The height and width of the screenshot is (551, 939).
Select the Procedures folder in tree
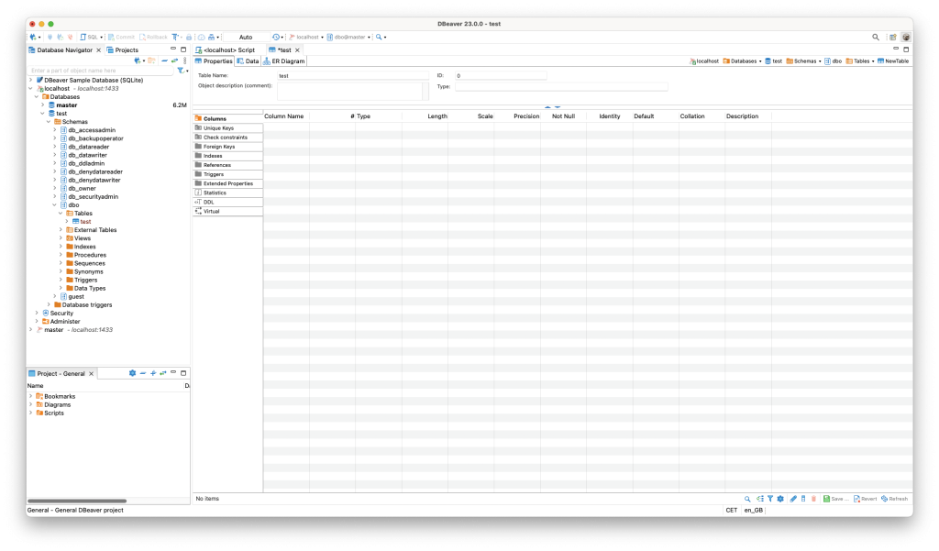click(x=85, y=255)
